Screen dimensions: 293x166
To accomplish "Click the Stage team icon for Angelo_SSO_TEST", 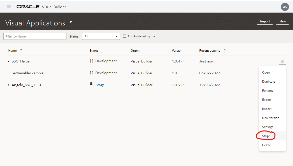I will pos(91,84).
